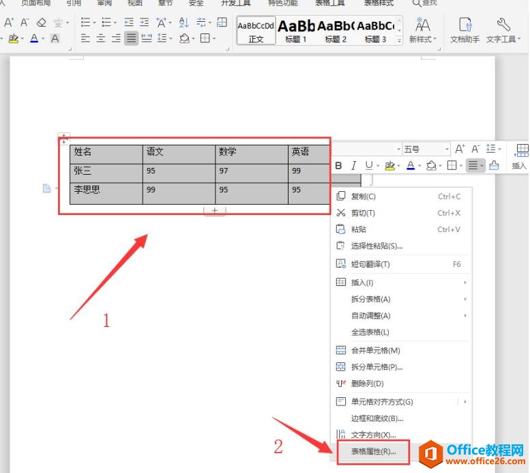Click ribbon decrease font size A- icon
The height and width of the screenshot is (473, 530).
[25, 23]
